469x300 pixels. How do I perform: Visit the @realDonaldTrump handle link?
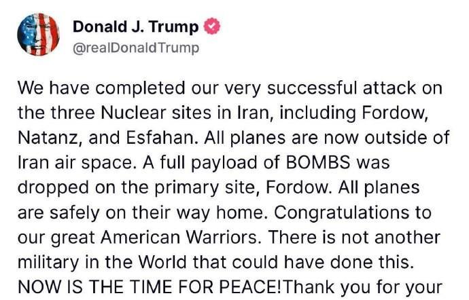pos(136,48)
